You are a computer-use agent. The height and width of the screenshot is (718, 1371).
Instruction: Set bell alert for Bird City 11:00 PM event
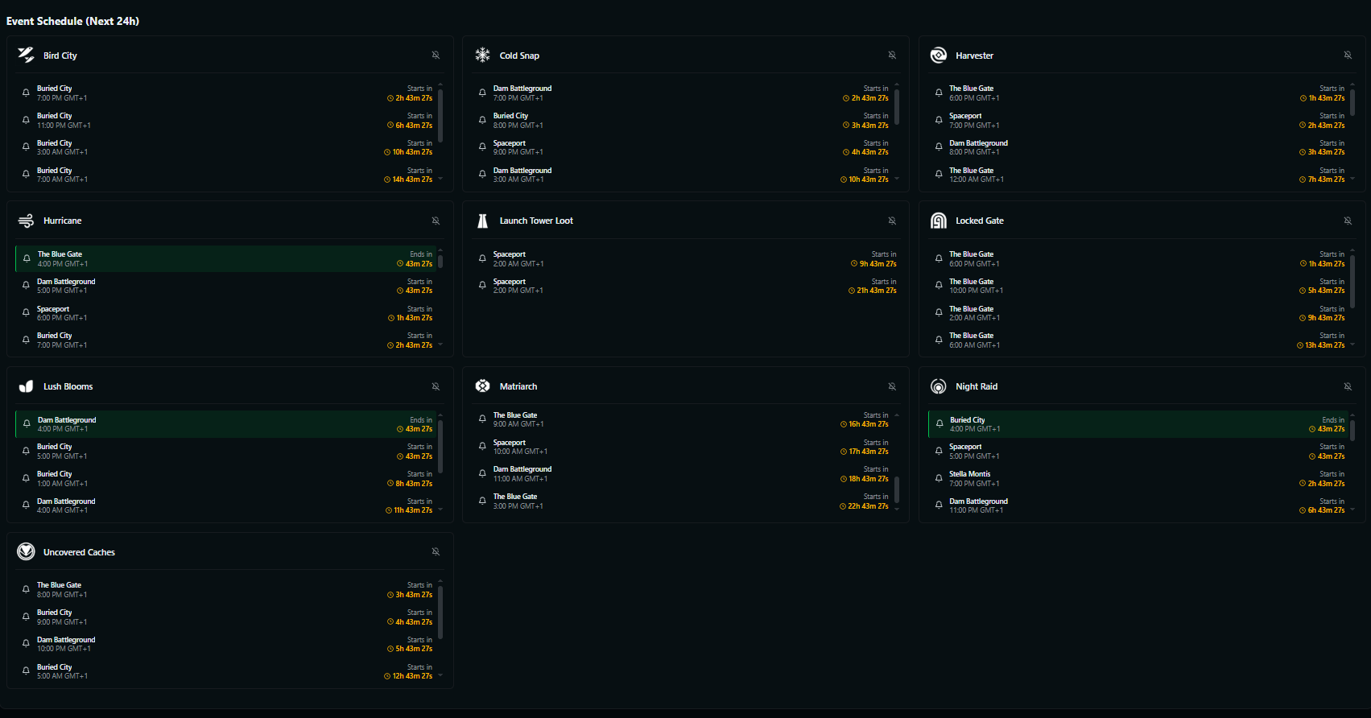(26, 121)
